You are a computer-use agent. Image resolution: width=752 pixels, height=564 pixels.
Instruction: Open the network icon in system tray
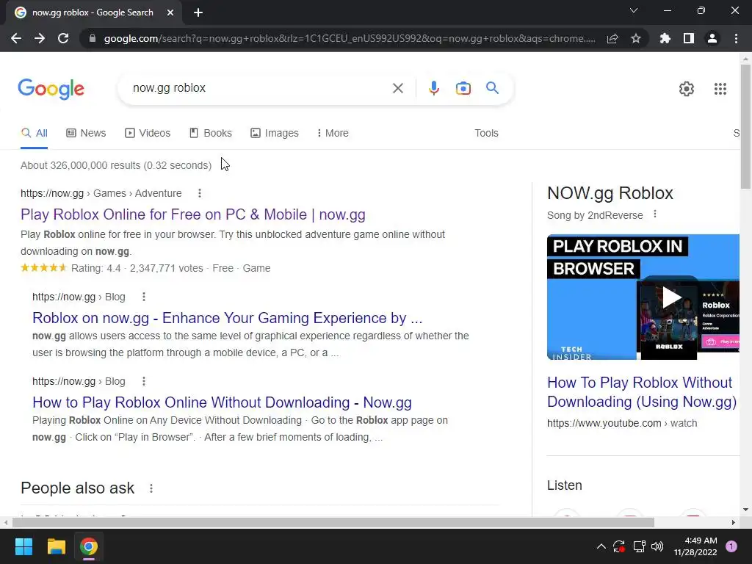[x=639, y=546]
